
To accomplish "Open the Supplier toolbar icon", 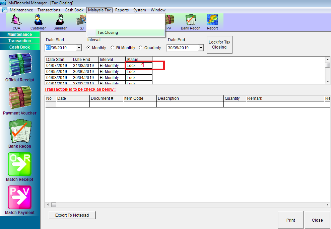I will coord(60,22).
